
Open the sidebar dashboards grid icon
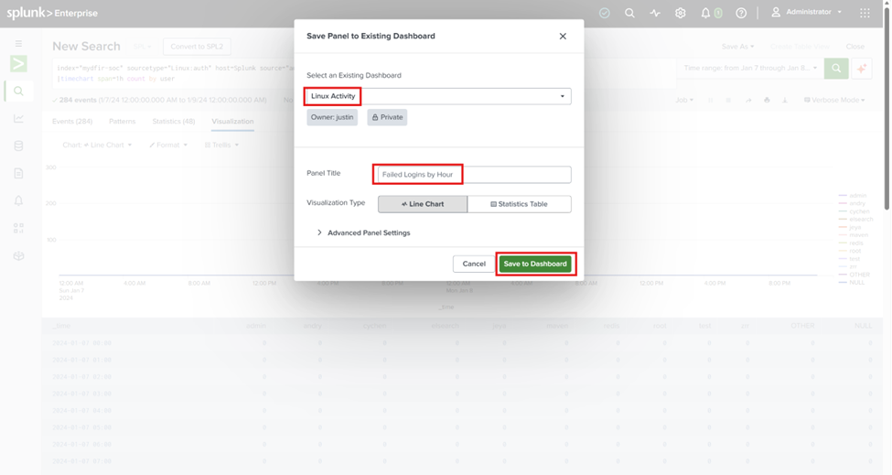(x=19, y=228)
